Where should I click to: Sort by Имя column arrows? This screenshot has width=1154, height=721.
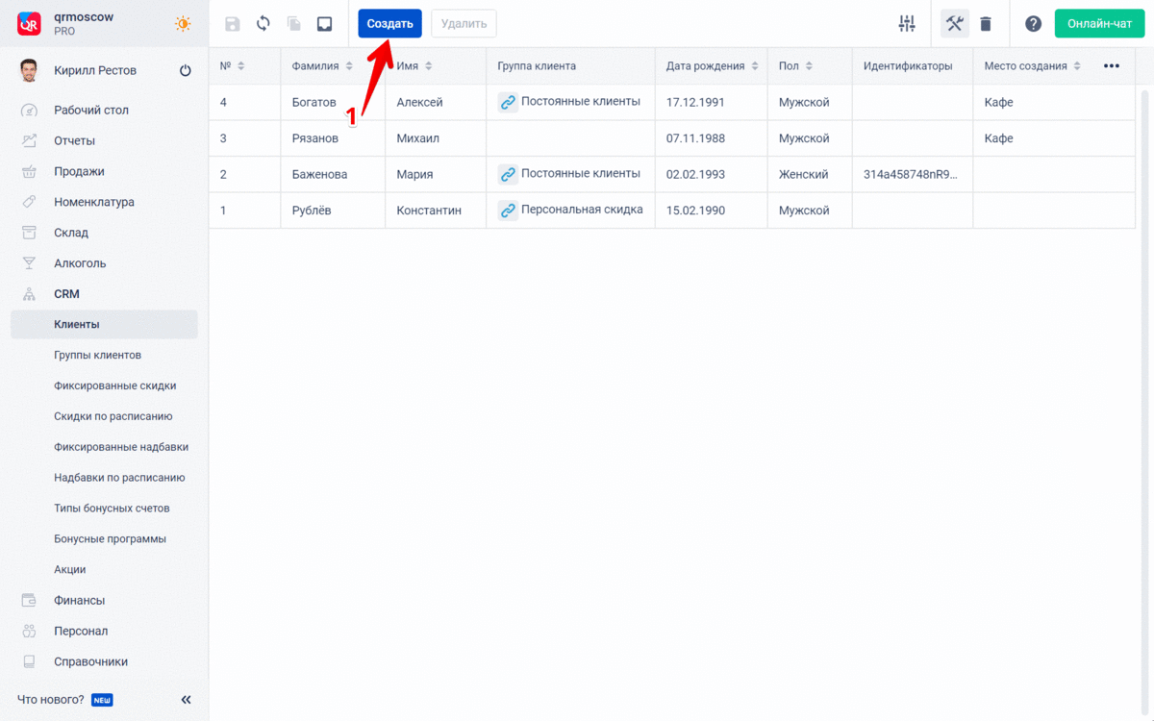[x=429, y=66]
